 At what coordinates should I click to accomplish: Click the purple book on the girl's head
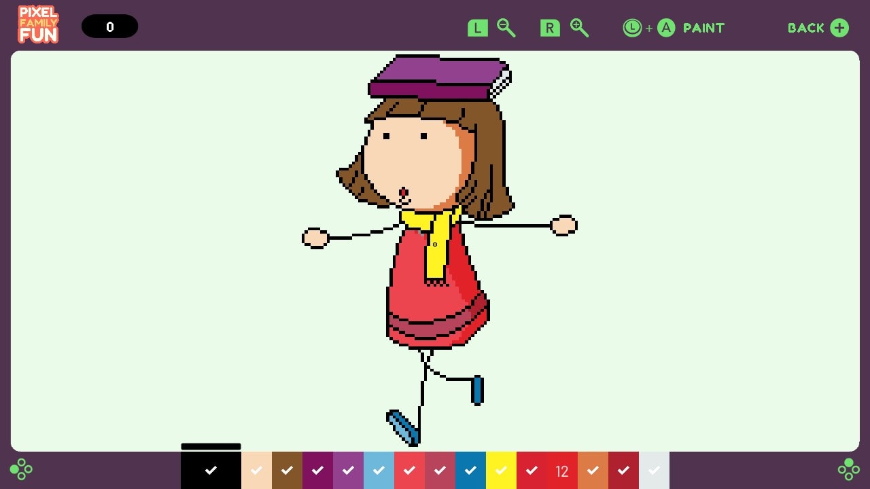click(x=438, y=75)
